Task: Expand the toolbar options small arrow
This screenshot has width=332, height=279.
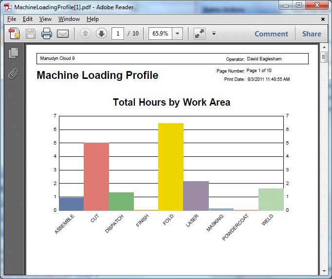Action: [x=214, y=34]
